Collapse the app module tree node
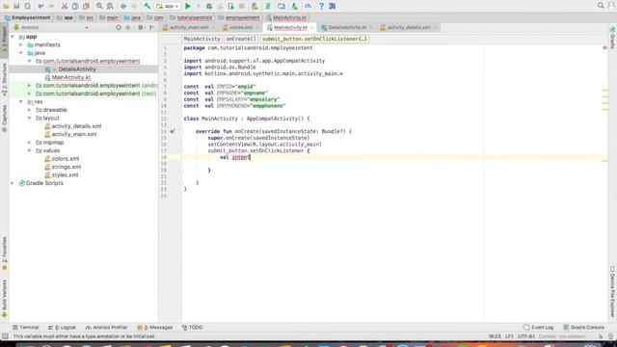The width and height of the screenshot is (617, 347). coord(13,37)
